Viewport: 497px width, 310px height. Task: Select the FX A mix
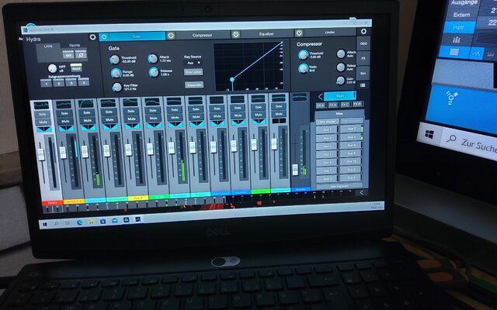(321, 105)
